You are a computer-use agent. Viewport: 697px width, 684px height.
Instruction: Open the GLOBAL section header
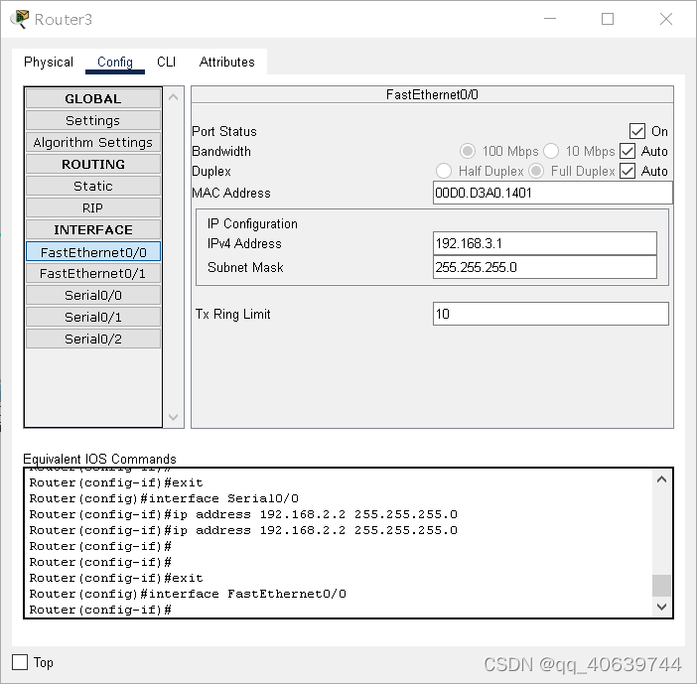pos(93,98)
